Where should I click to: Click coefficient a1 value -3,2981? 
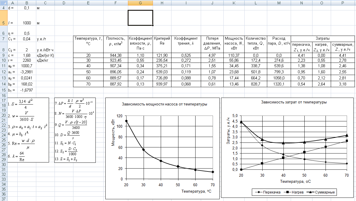(26, 72)
